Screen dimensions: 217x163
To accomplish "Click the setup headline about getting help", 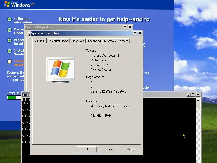I will coord(104,19).
